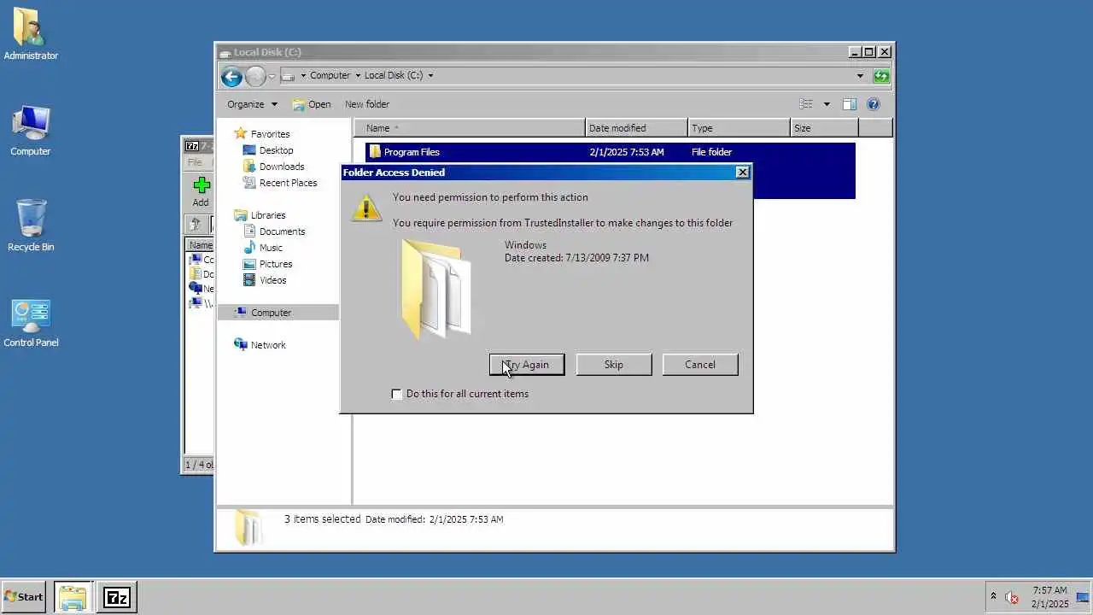Click Open in Explorer toolbar
The height and width of the screenshot is (615, 1093).
312,104
